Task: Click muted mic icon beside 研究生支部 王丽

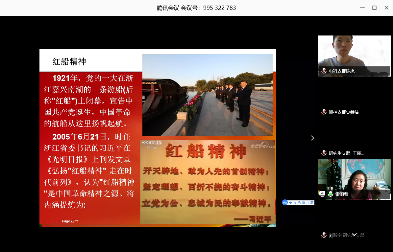Action: click(324, 153)
